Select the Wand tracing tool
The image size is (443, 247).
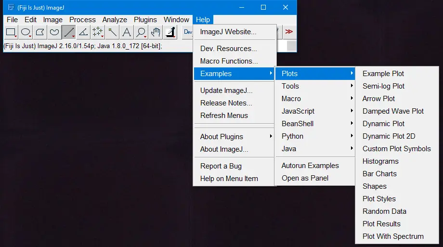[112, 32]
